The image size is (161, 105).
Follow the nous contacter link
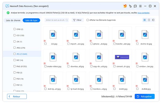tap(144, 13)
